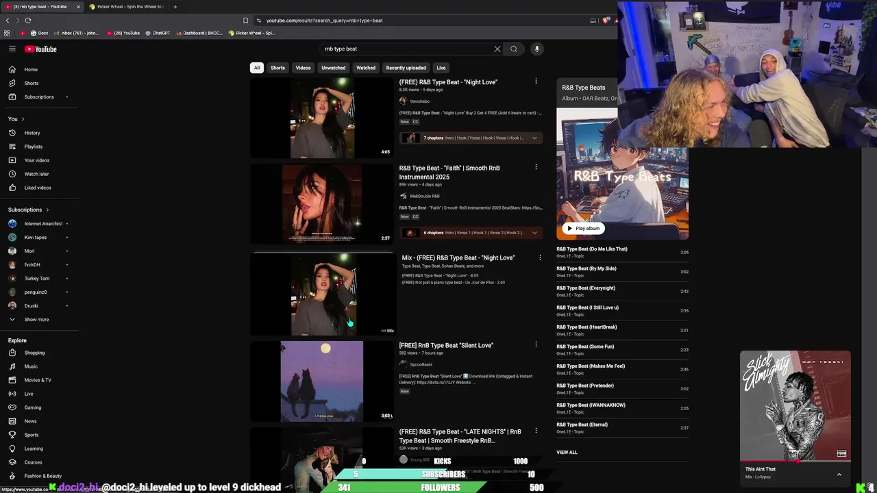Seek the mini player red progress bar
877x493 pixels.
795,461
